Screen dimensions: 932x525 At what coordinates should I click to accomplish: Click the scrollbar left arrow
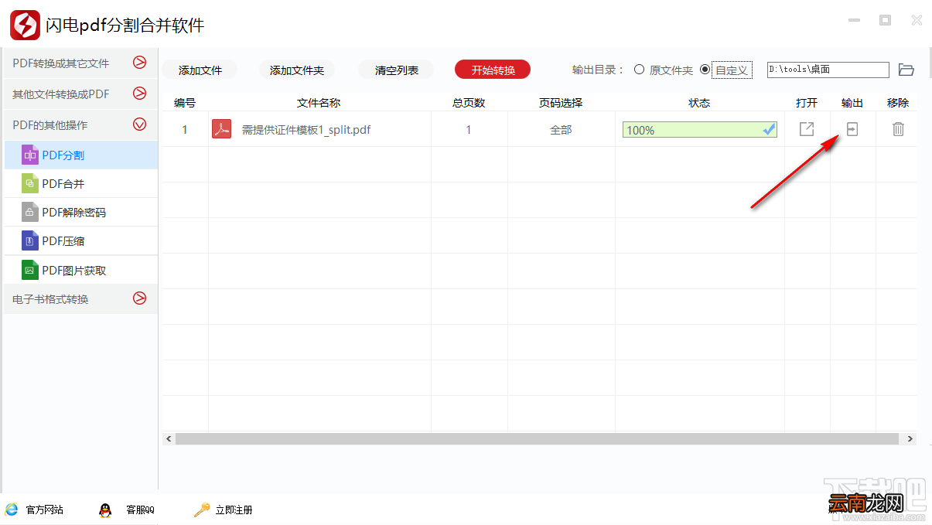[x=169, y=438]
